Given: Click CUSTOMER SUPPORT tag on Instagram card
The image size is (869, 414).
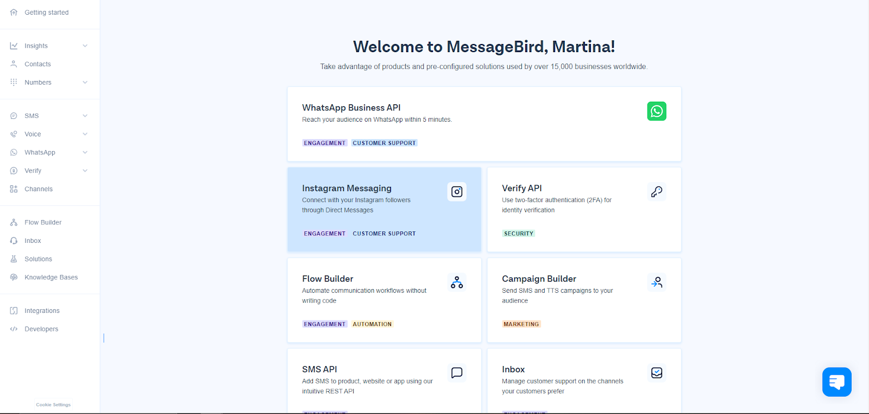Looking at the screenshot, I should point(384,234).
